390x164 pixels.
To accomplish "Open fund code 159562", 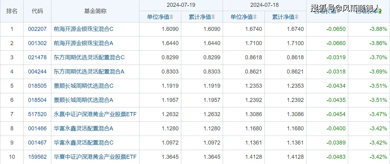I will pos(37,157).
